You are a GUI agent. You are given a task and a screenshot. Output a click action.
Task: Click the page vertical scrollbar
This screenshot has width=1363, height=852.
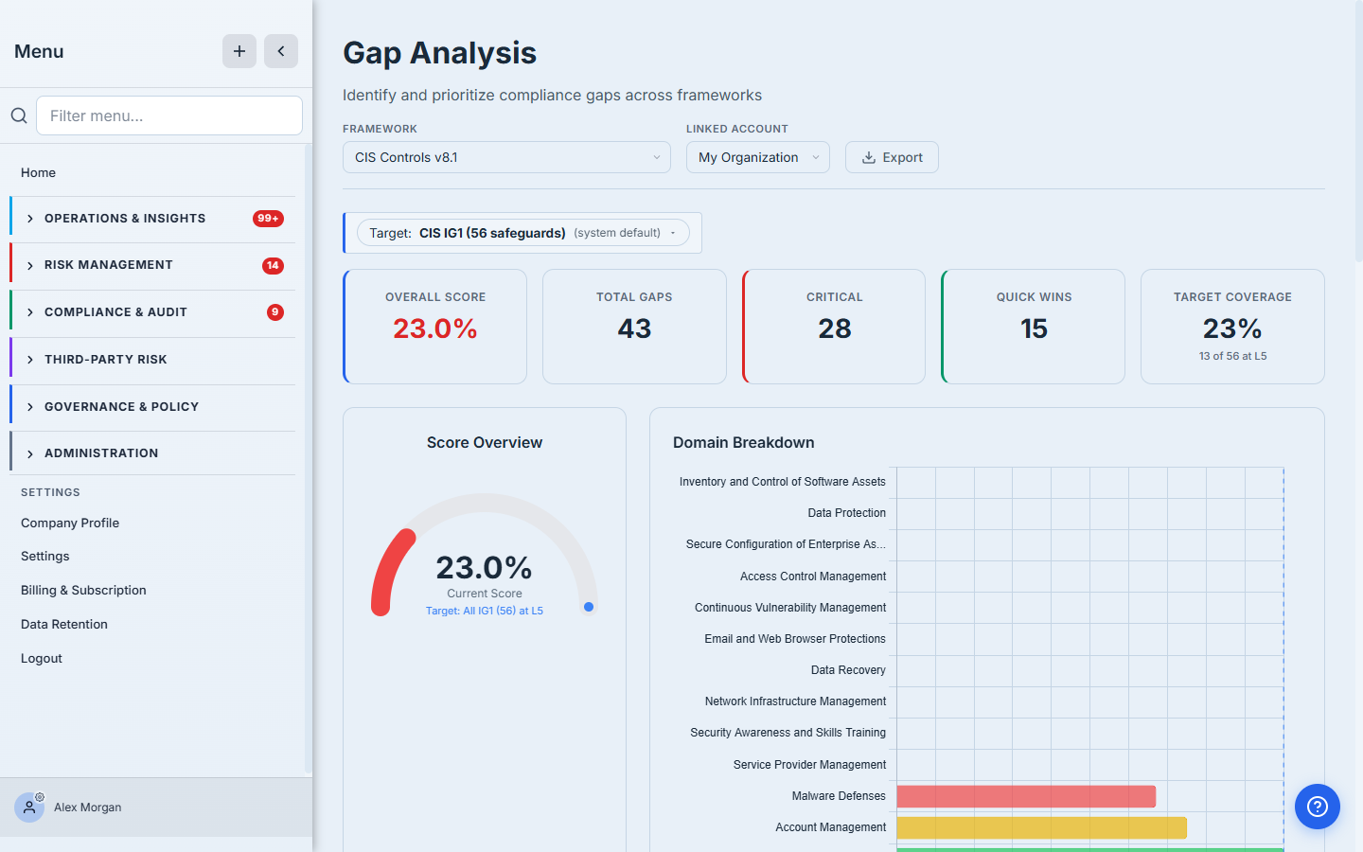(x=1359, y=133)
